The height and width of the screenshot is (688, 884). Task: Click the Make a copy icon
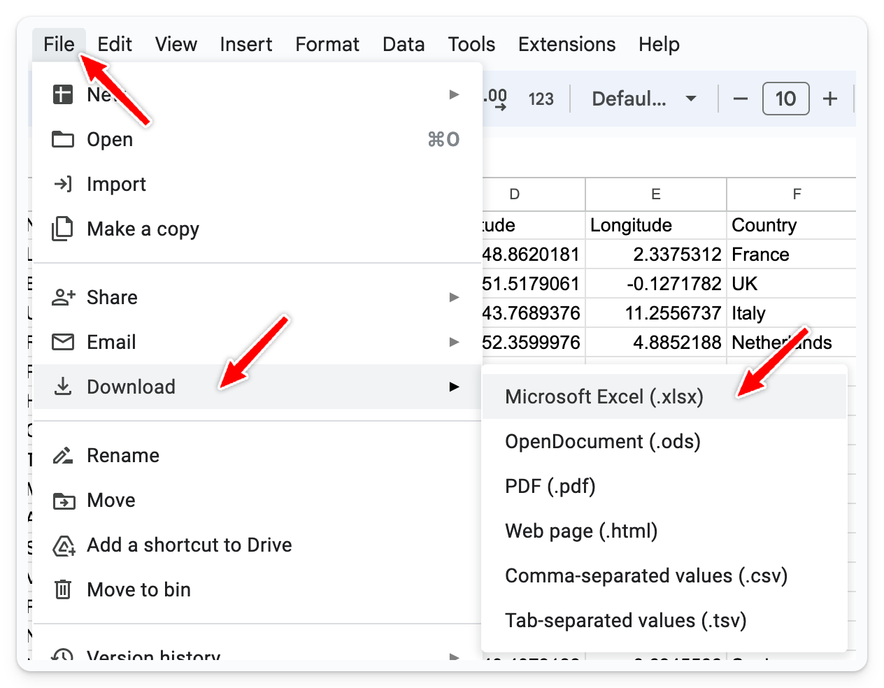(63, 229)
